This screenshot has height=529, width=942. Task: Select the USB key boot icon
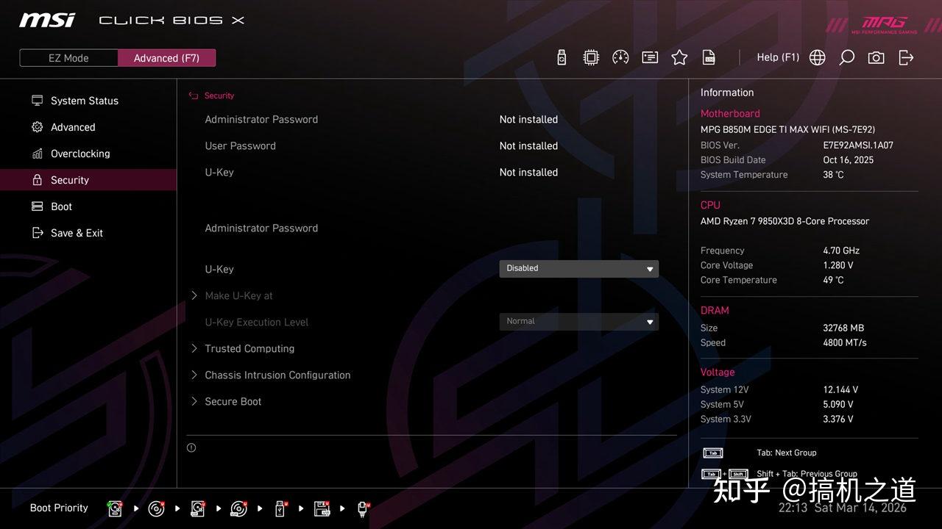(280, 508)
